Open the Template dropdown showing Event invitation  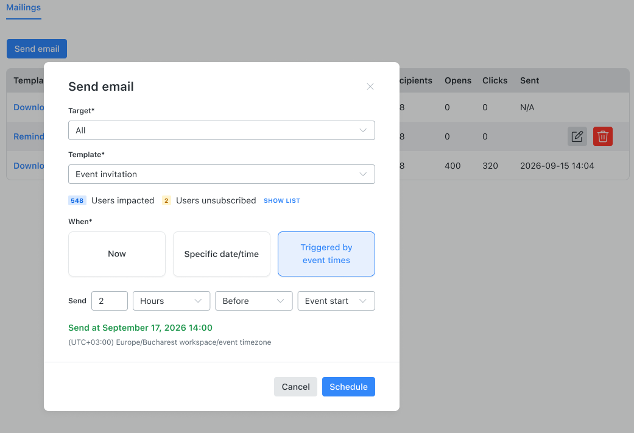[x=222, y=174]
